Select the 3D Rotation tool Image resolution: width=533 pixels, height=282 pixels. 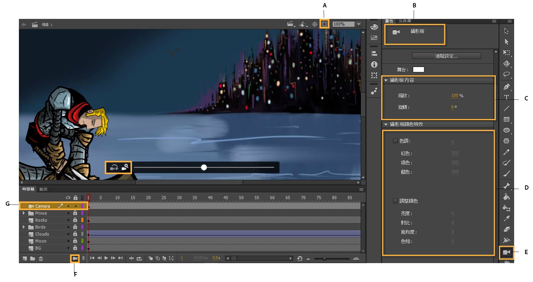(506, 63)
